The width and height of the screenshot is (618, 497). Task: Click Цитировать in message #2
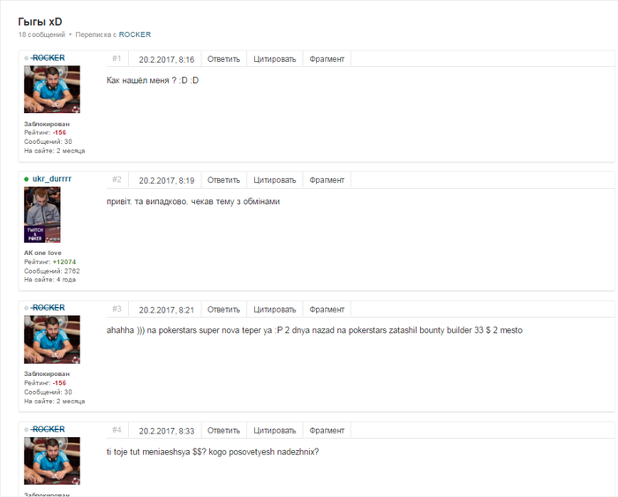coord(275,180)
